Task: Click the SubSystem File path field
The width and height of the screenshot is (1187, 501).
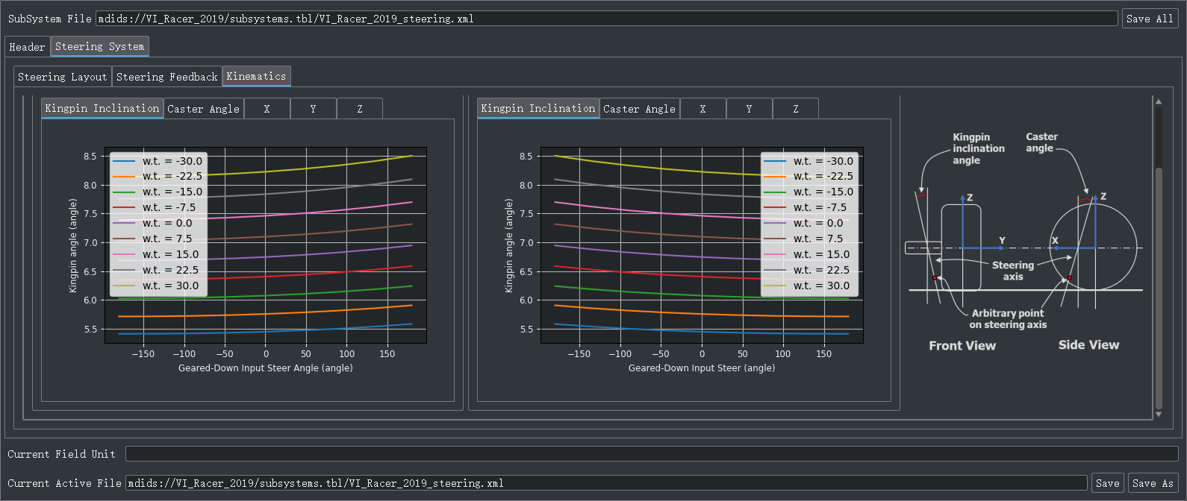Action: 607,19
